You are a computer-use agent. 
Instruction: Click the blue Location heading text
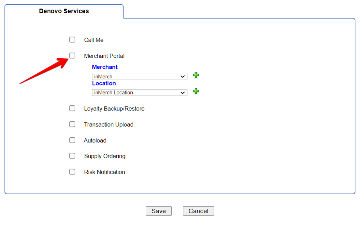(104, 83)
